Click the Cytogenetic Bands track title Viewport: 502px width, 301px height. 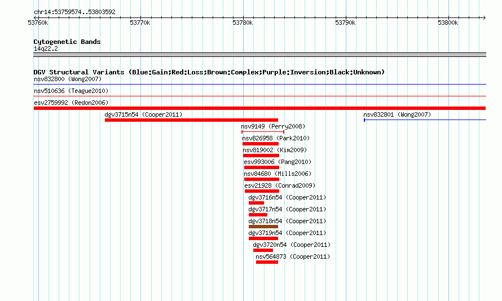(67, 42)
